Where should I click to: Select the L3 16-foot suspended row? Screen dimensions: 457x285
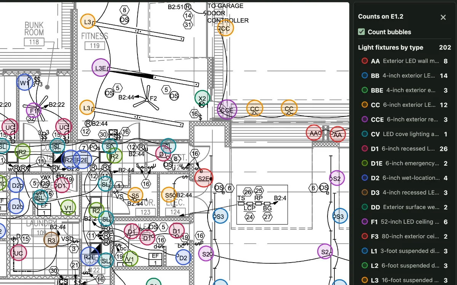(x=404, y=280)
